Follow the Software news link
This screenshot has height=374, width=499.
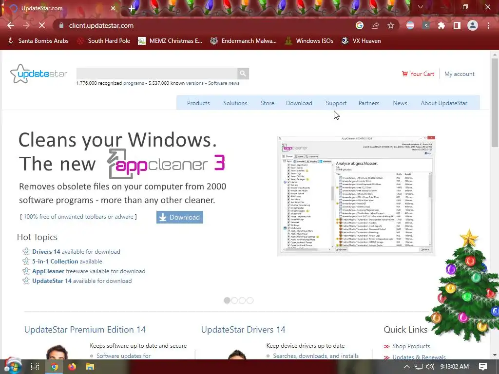tap(223, 83)
